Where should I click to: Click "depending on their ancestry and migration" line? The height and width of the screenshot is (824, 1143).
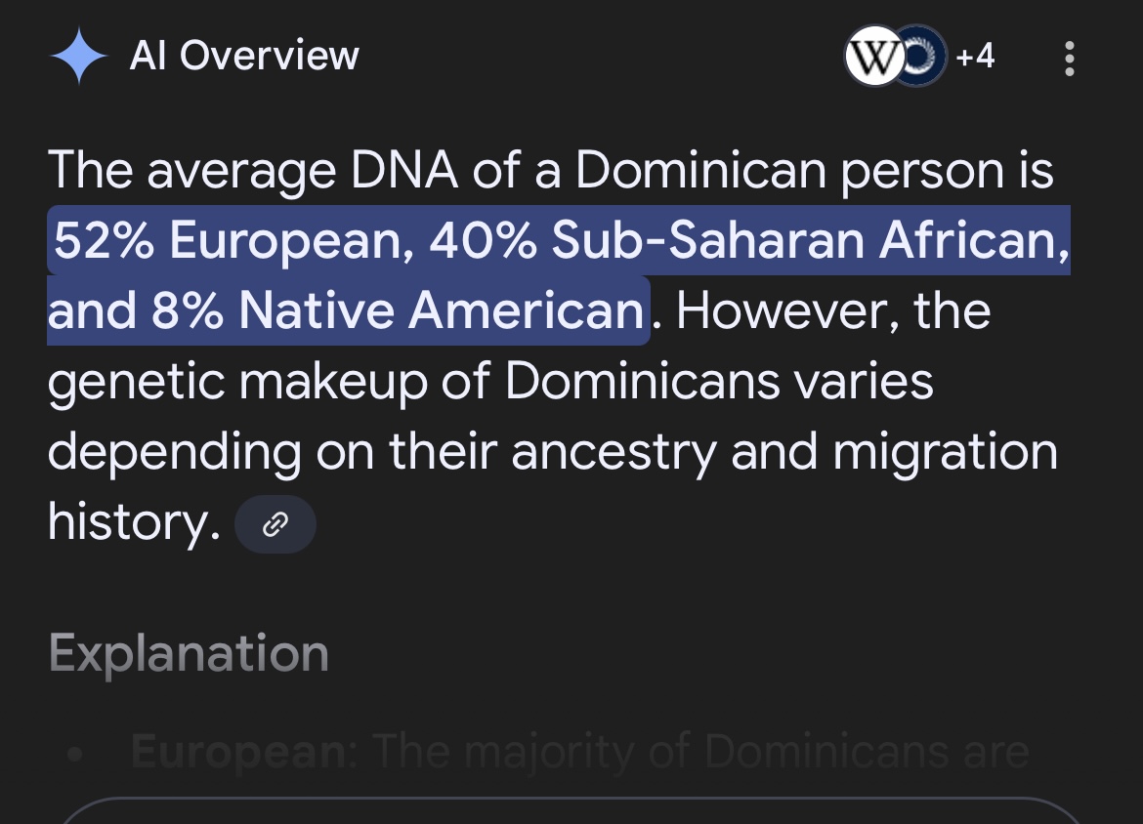pyautogui.click(x=552, y=452)
